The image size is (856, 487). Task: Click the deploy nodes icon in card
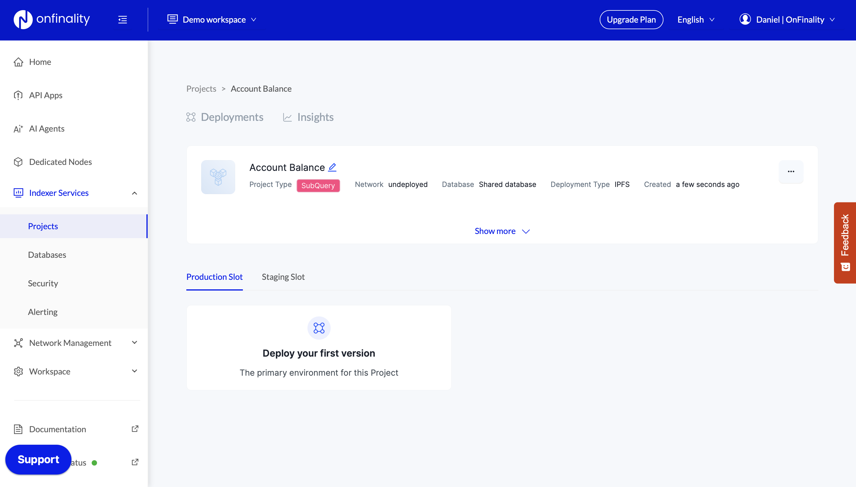(319, 328)
